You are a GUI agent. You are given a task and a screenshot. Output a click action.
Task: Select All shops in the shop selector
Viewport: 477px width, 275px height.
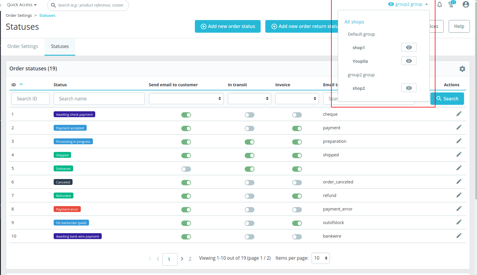click(x=354, y=21)
